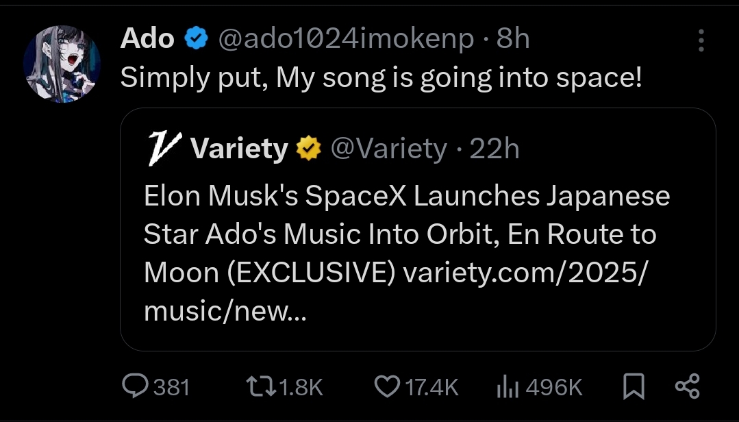Viewport: 739px width, 422px height.
Task: Open the view analytics bar-chart icon
Action: click(x=508, y=388)
